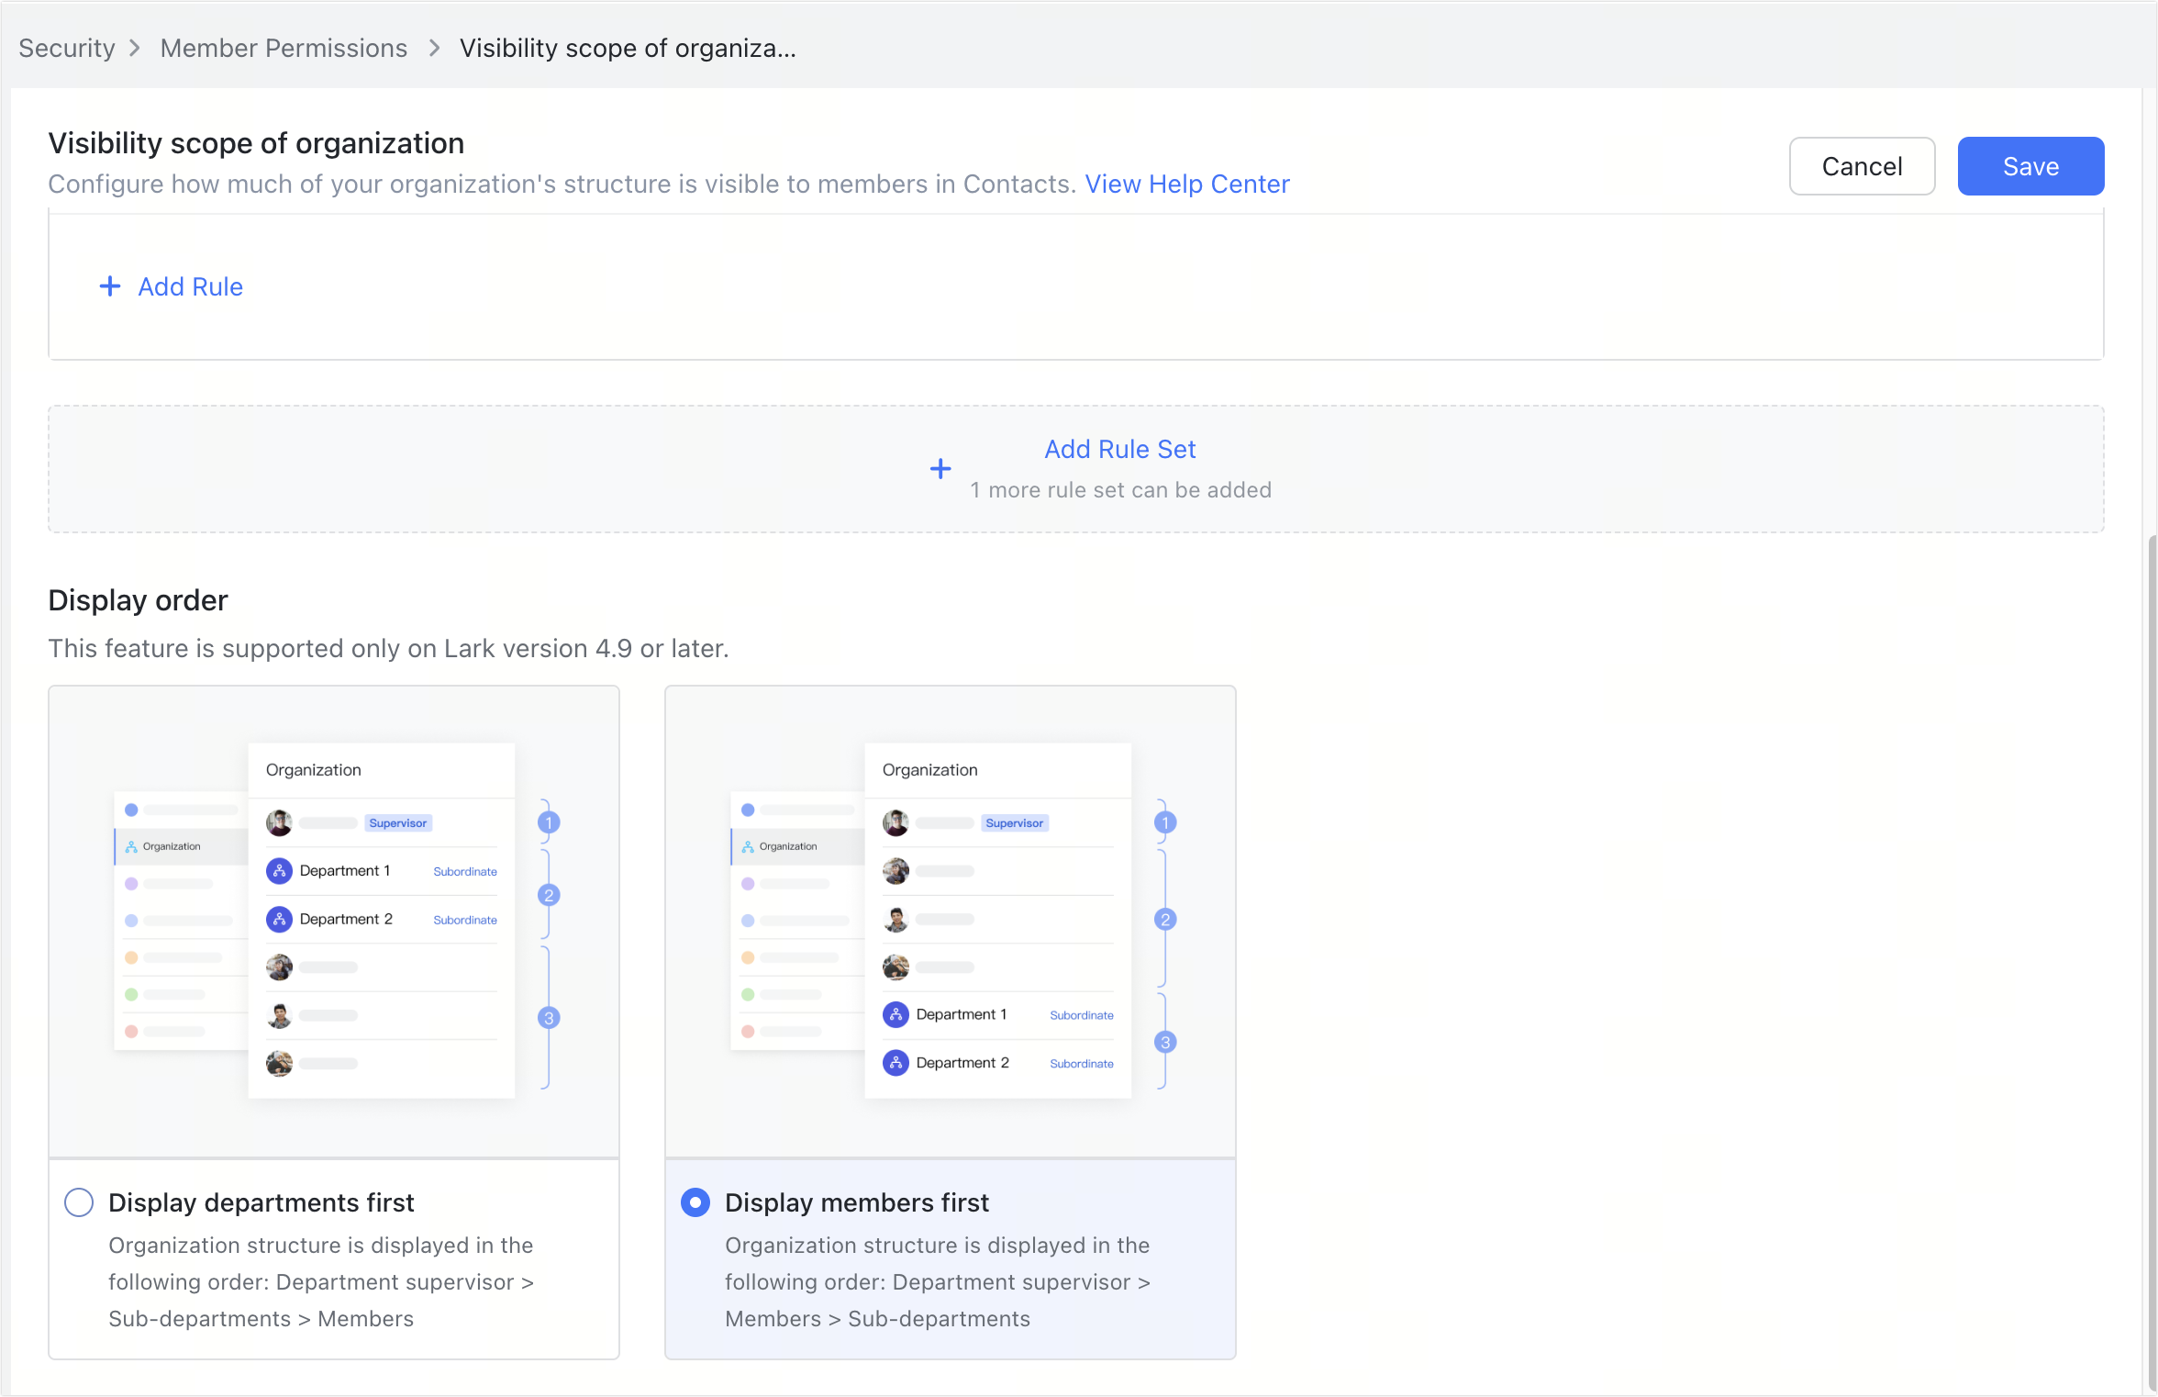Select the Display departments first radio button
Screen dimensions: 2158x1397
click(x=78, y=1201)
